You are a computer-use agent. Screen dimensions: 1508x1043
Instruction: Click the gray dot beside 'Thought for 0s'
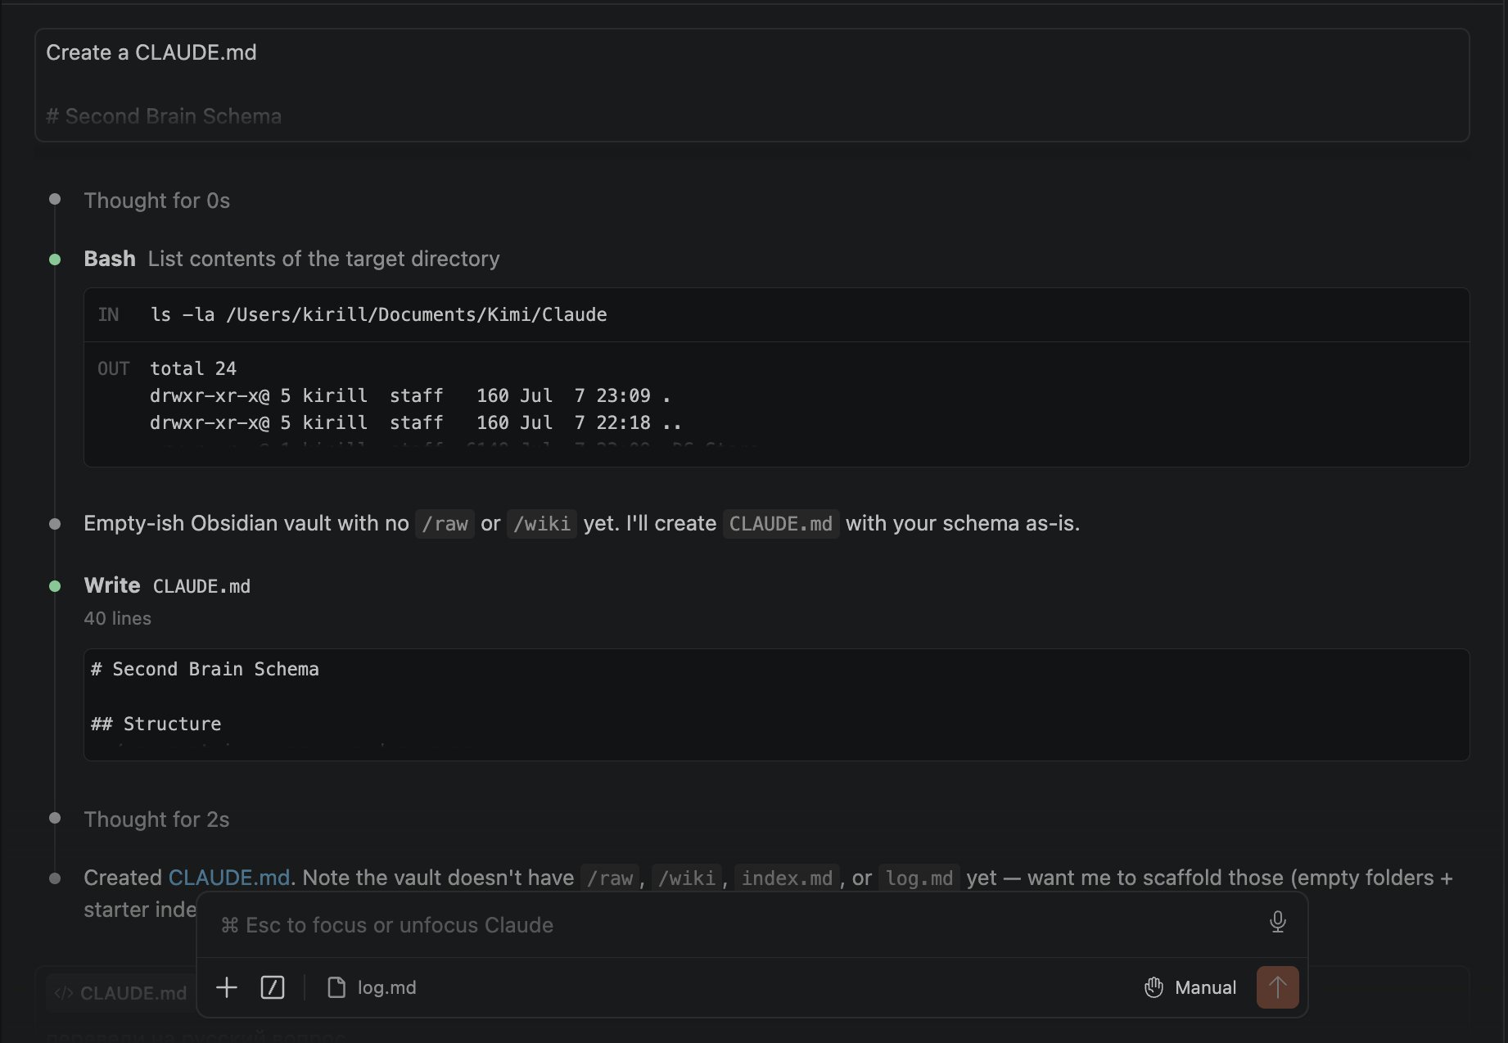pos(55,199)
